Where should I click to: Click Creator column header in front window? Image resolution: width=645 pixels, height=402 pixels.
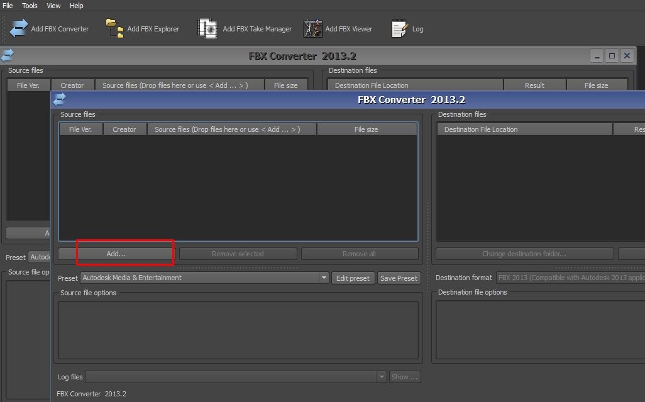click(124, 129)
